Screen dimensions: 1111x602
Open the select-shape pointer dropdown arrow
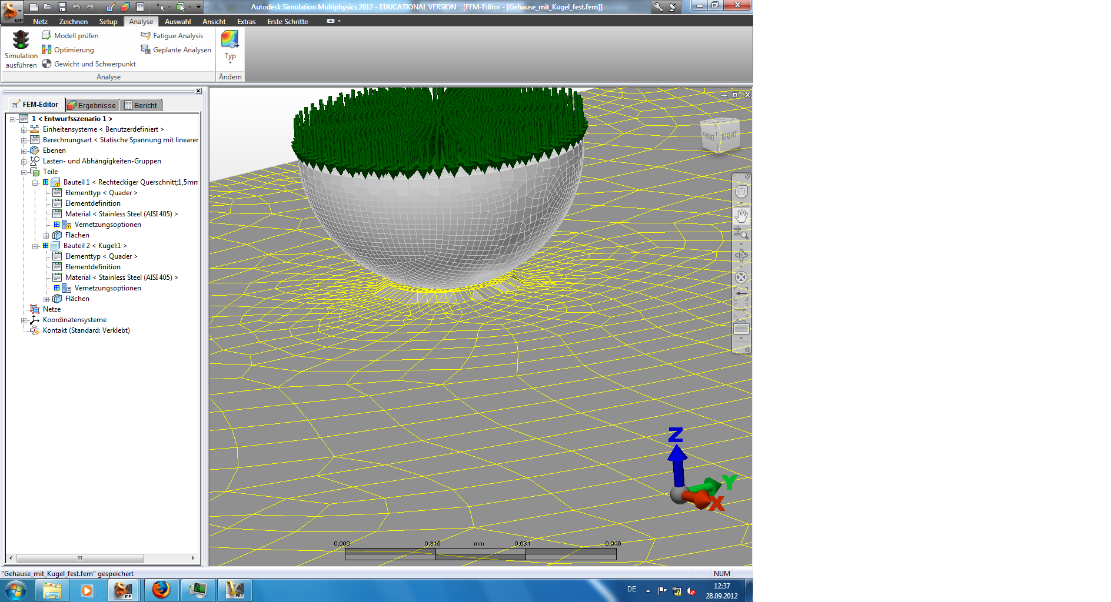click(x=169, y=7)
